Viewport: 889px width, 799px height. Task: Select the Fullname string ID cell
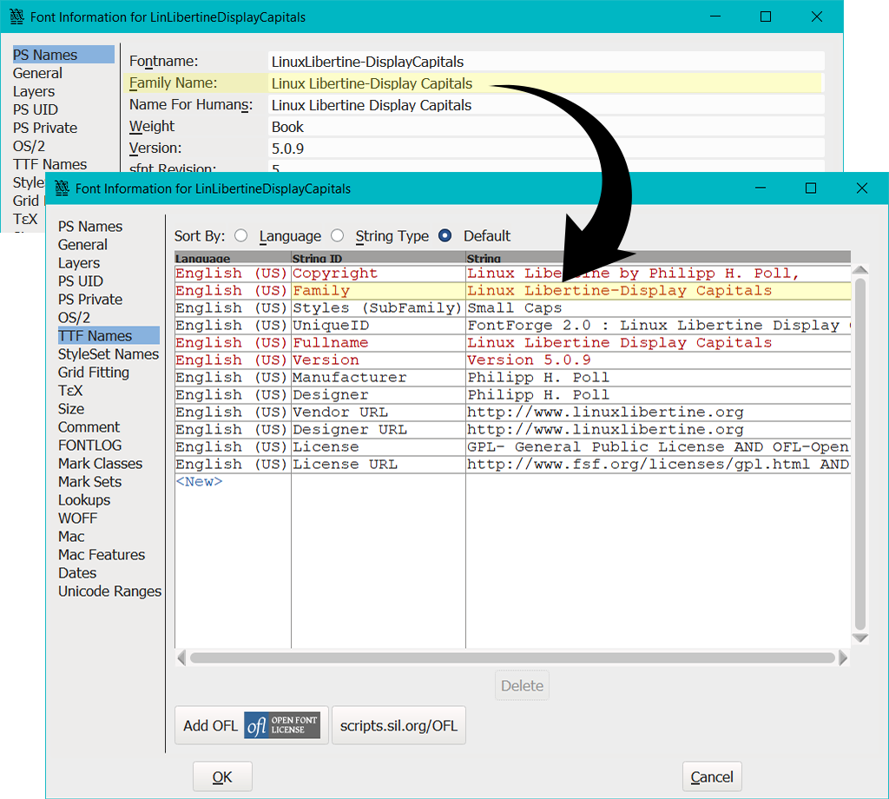[378, 342]
